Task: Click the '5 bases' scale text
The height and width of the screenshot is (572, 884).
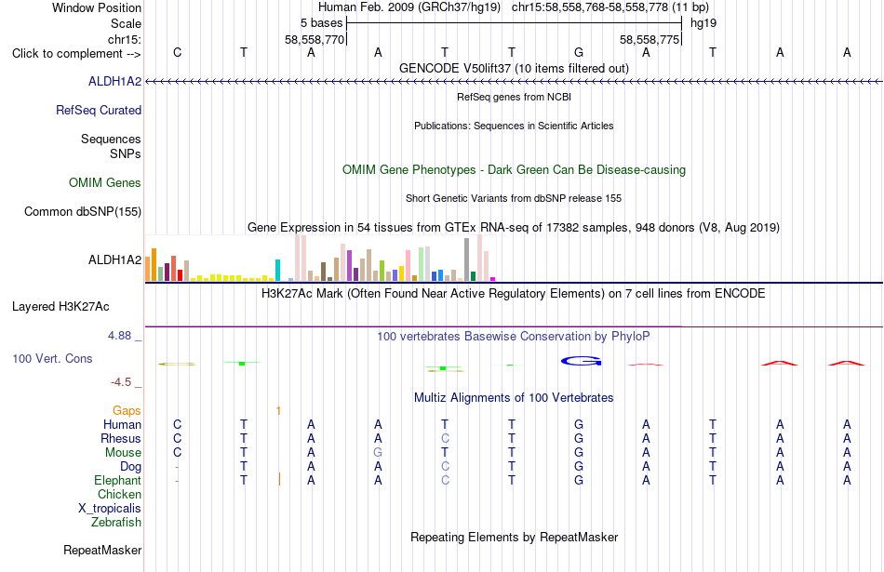Action: pos(321,23)
